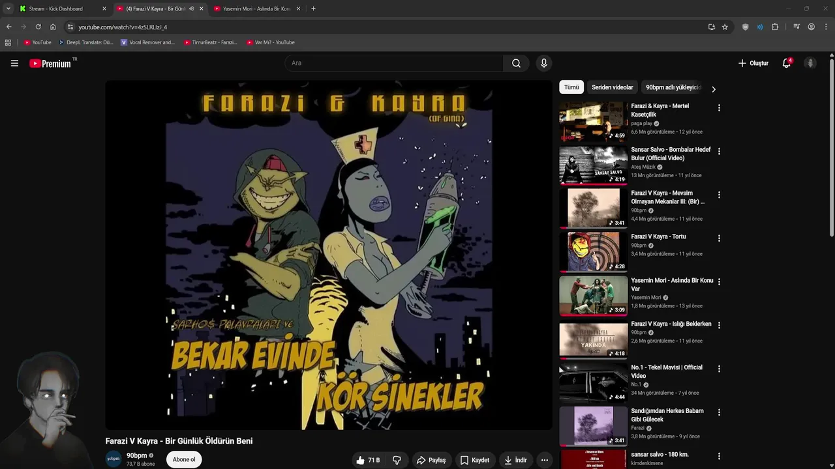The image size is (835, 469).
Task: Open YouTube bookmark in bookmarks bar
Action: 37,42
